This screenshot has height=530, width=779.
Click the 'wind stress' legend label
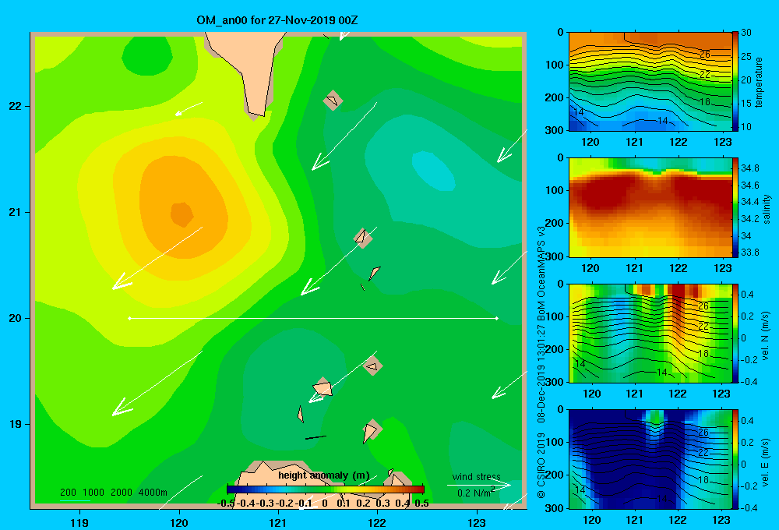coord(477,477)
